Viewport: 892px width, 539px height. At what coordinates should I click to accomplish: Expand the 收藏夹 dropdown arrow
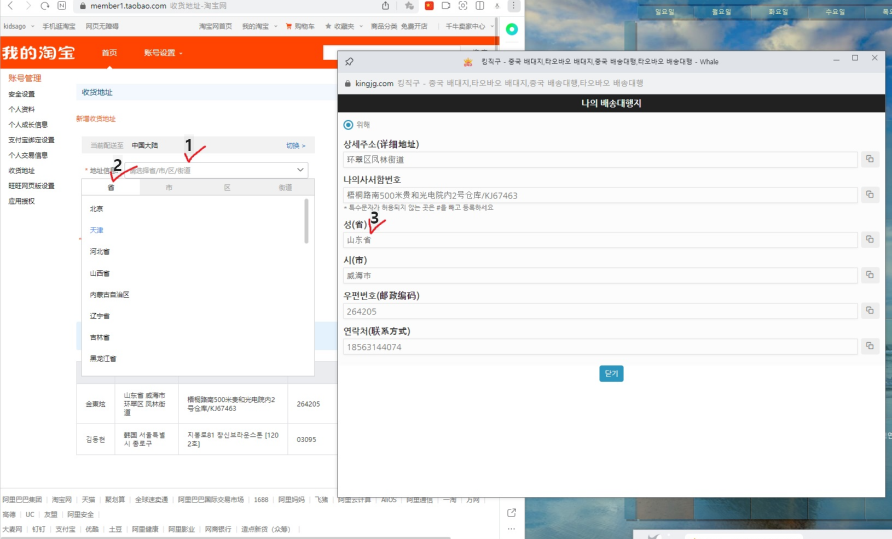pos(361,26)
